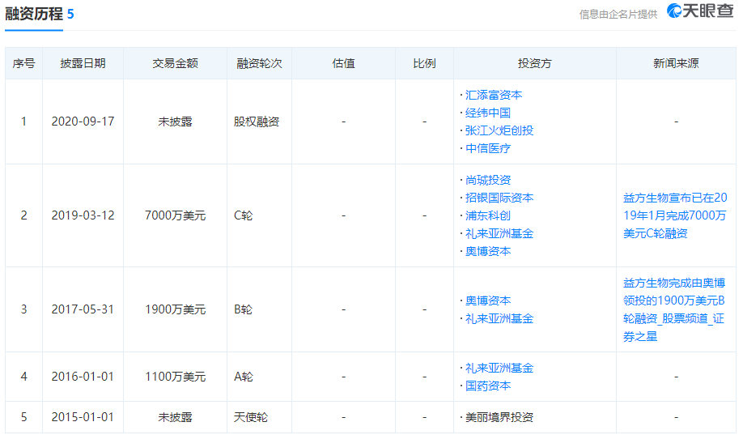Click the 信息由企名片提供 note
The image size is (743, 439).
click(x=618, y=15)
